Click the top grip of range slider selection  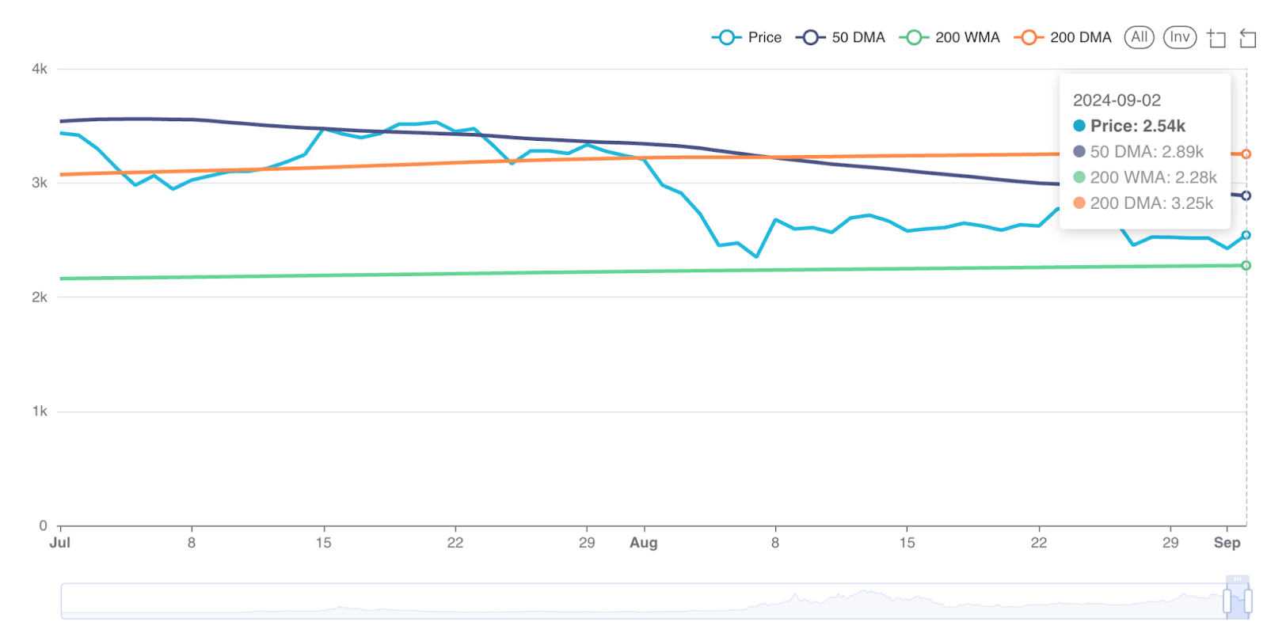coord(1238,579)
